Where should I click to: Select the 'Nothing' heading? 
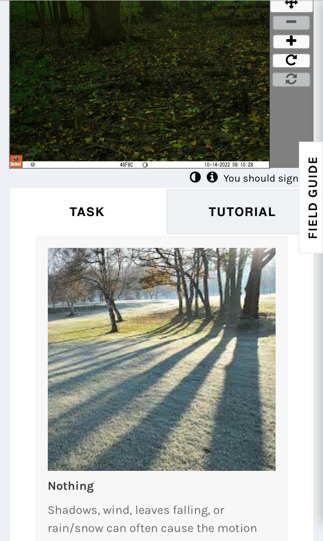tap(71, 486)
